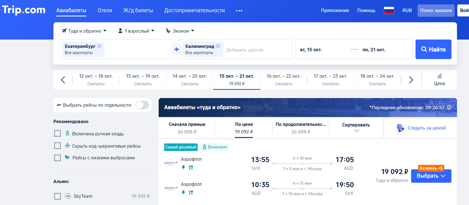
Task: Show previous dates with left arrow
Action: (x=63, y=80)
